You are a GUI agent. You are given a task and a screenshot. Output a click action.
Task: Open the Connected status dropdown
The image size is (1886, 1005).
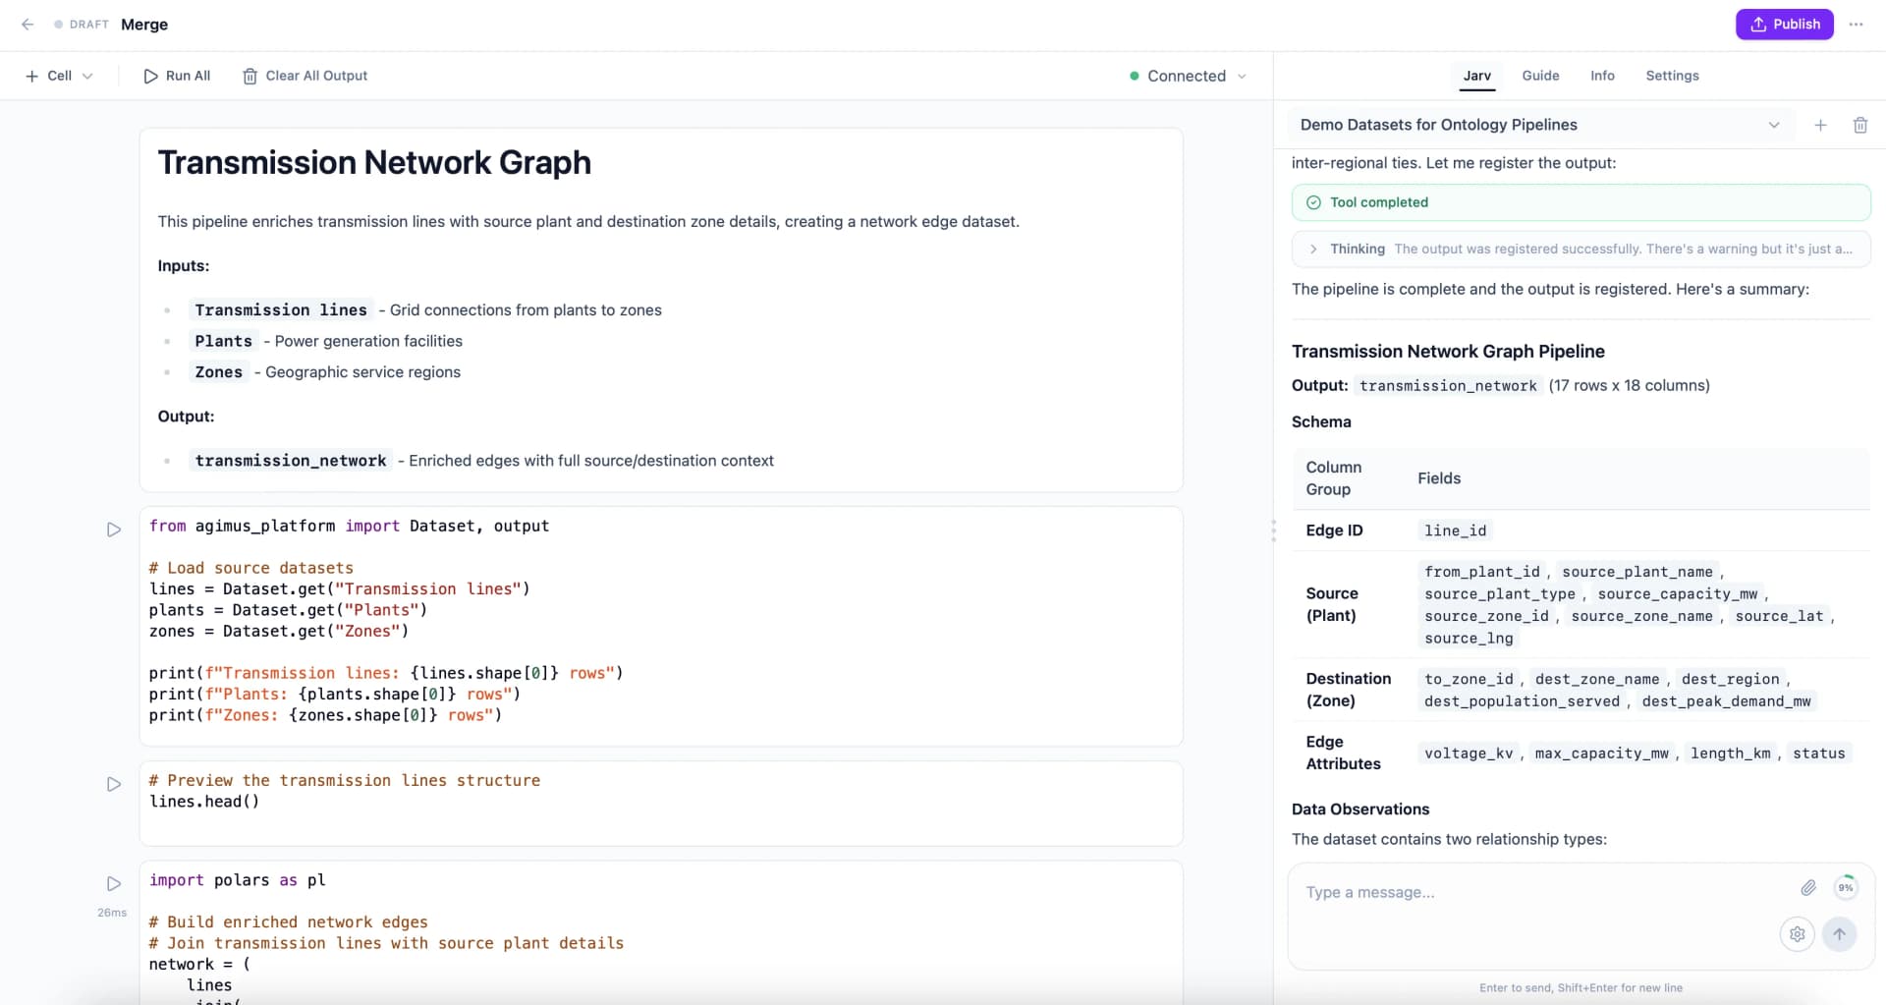tap(1243, 76)
